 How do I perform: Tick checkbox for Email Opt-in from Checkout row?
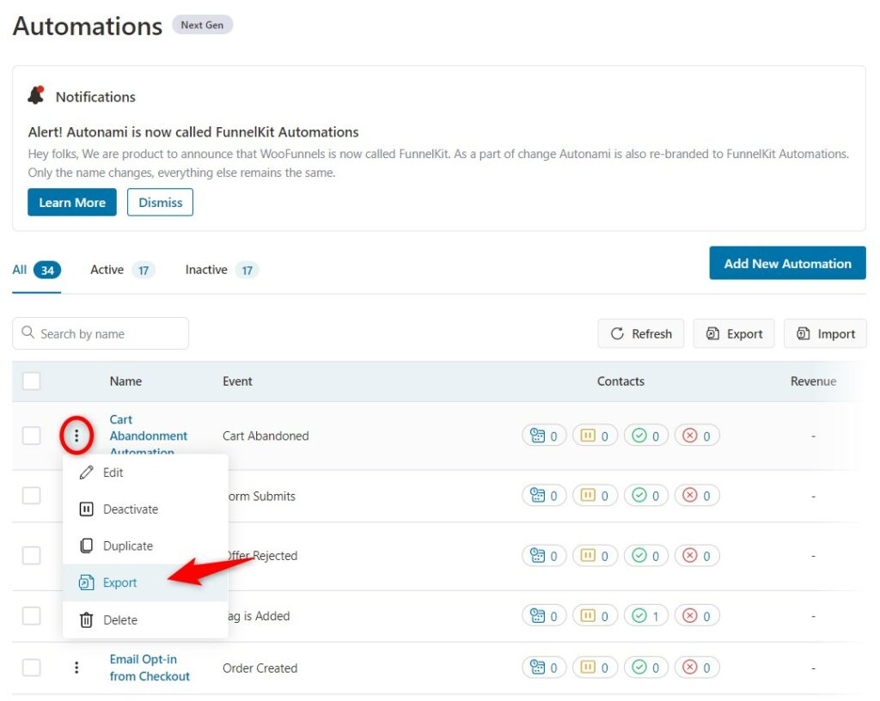(x=32, y=667)
